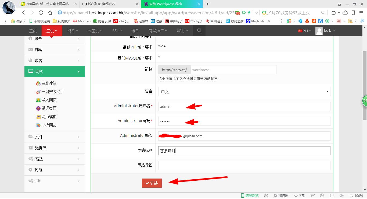The height and width of the screenshot is (199, 367).
Task: Click the 100% zoom control
Action: click(x=357, y=196)
